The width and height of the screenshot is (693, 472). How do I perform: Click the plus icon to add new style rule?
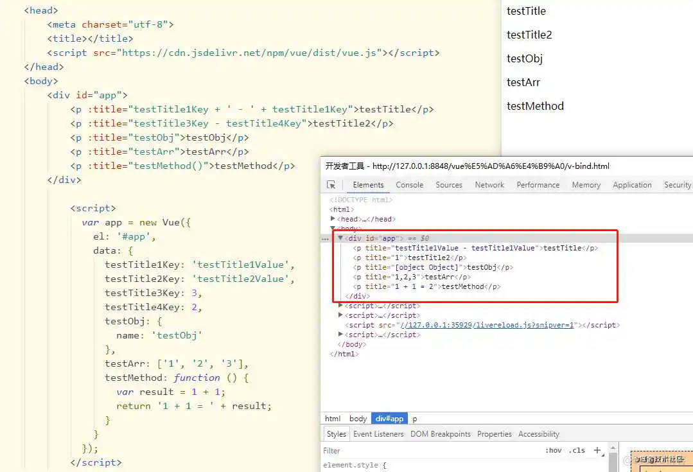tap(598, 450)
